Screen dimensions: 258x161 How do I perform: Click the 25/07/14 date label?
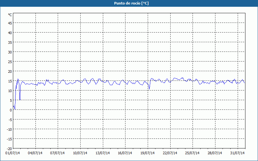(192, 153)
